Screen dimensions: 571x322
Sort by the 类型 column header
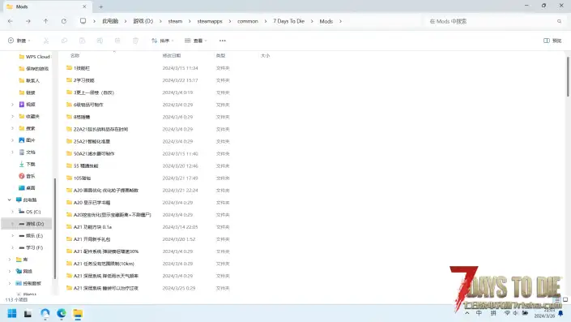(x=220, y=56)
